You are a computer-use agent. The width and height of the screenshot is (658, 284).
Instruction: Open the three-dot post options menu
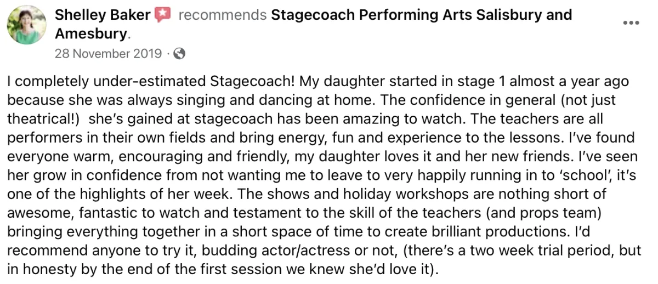[x=631, y=23]
